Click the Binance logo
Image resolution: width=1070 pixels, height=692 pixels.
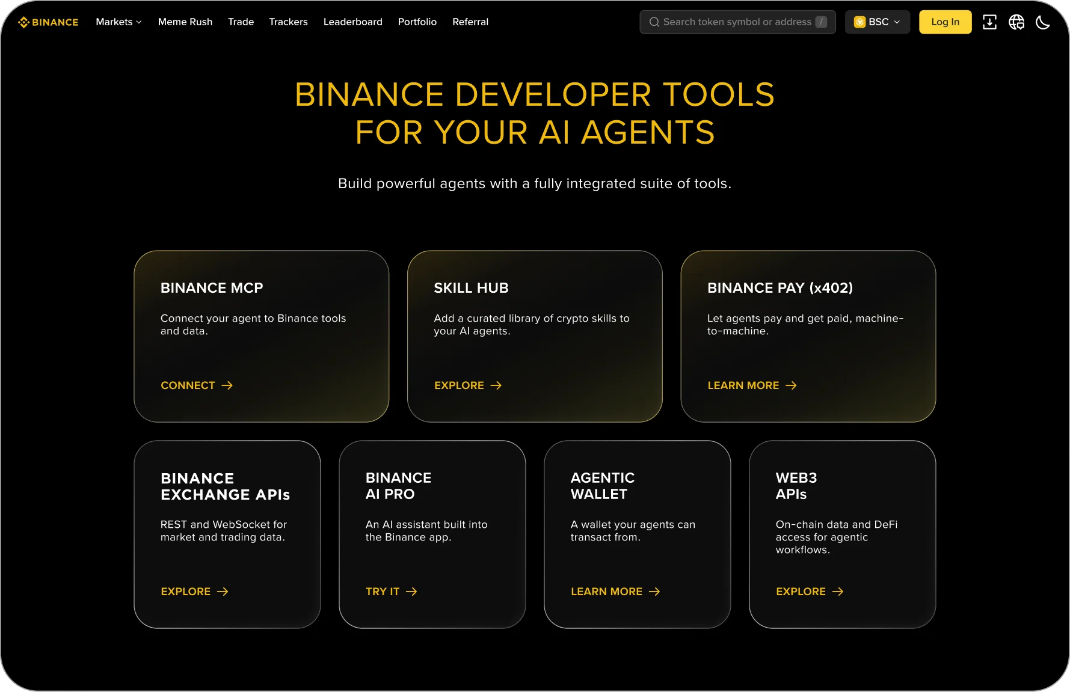pos(48,22)
